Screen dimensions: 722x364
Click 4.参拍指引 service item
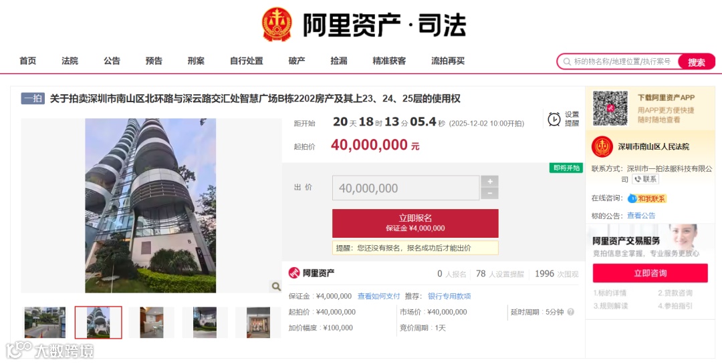click(675, 305)
